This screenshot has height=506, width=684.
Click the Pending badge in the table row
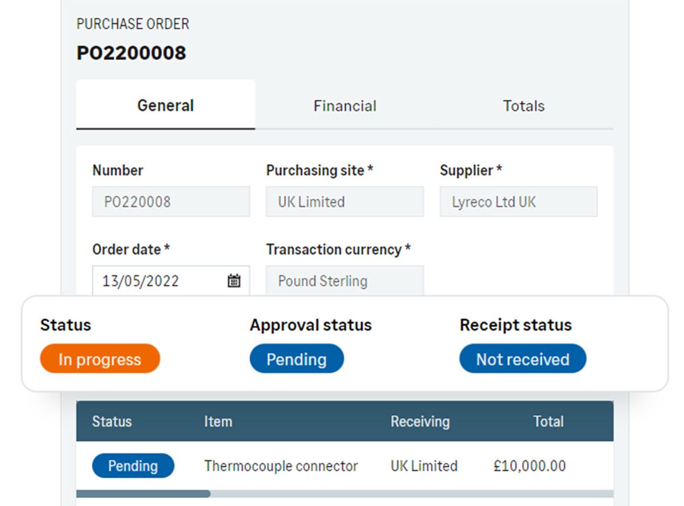(133, 465)
